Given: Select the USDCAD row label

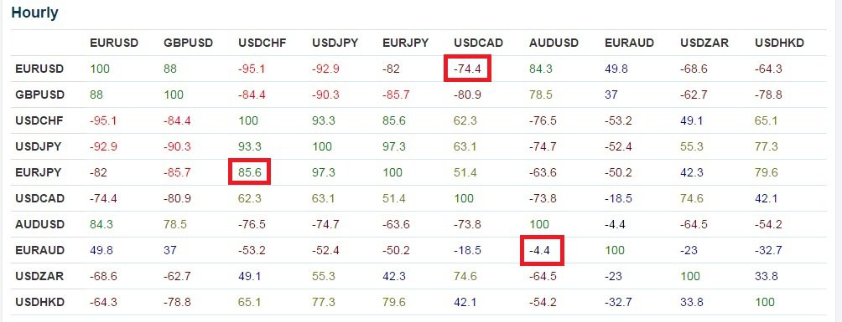Looking at the screenshot, I should tap(39, 198).
